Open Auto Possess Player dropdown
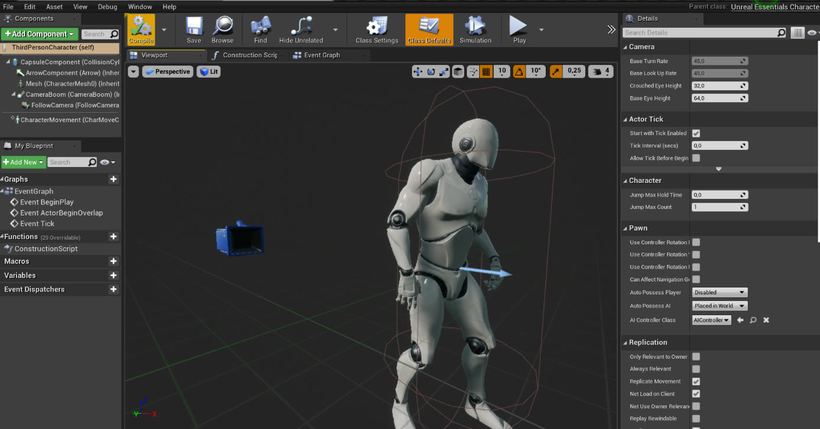Screen dimensions: 820x429 coord(720,292)
